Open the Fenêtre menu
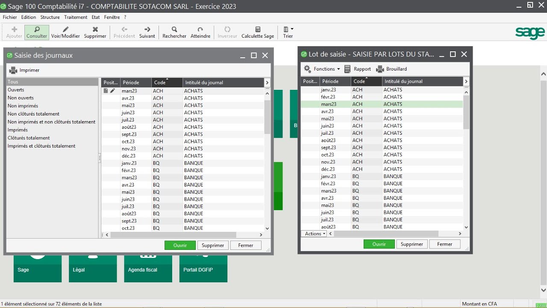 click(x=112, y=17)
